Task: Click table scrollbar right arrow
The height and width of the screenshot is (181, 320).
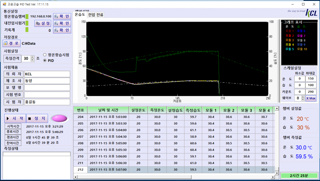Action: [273, 177]
